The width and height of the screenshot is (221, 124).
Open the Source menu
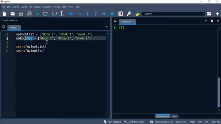coord(24,7)
